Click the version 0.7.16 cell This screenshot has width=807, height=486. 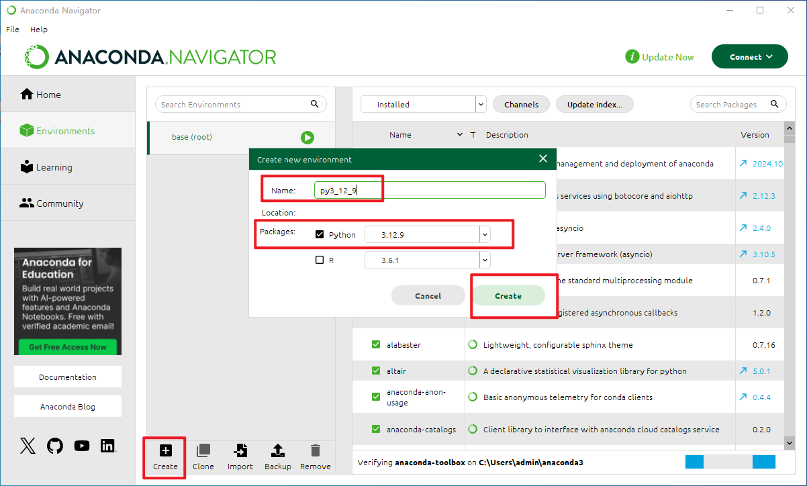click(x=764, y=345)
